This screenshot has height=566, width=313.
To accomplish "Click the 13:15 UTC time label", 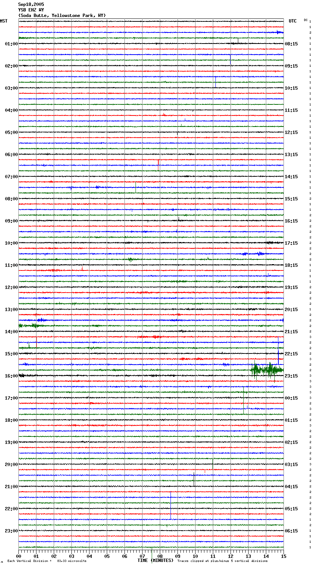I will point(291,155).
